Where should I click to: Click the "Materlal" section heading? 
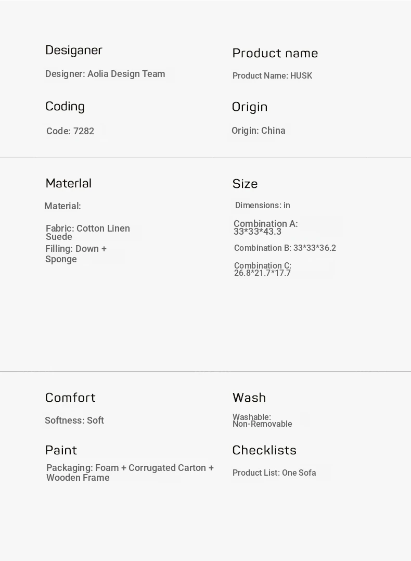click(69, 183)
